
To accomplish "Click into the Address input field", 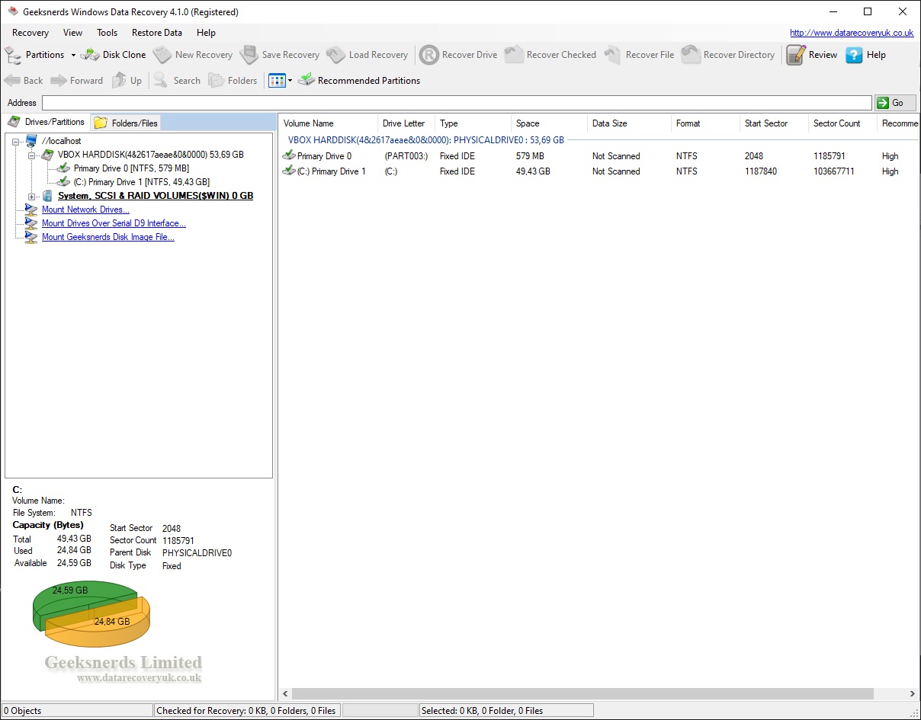I will tap(457, 103).
